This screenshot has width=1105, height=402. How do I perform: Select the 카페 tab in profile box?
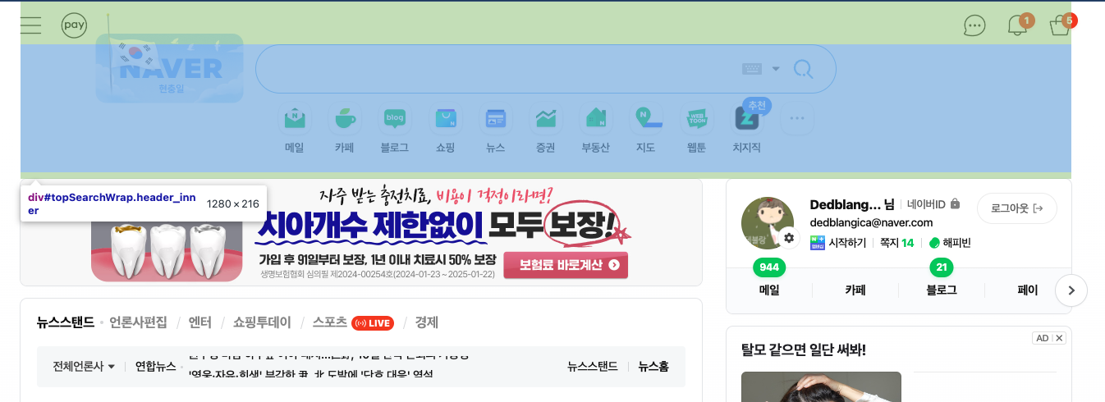pyautogui.click(x=855, y=290)
